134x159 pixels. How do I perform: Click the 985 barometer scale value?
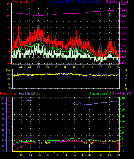(124, 51)
